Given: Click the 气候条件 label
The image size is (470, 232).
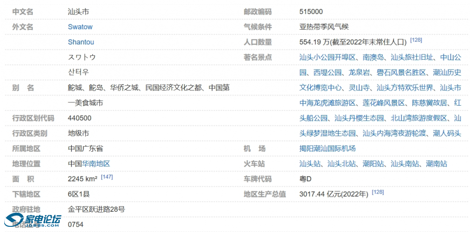Looking at the screenshot, I should pos(257,27).
